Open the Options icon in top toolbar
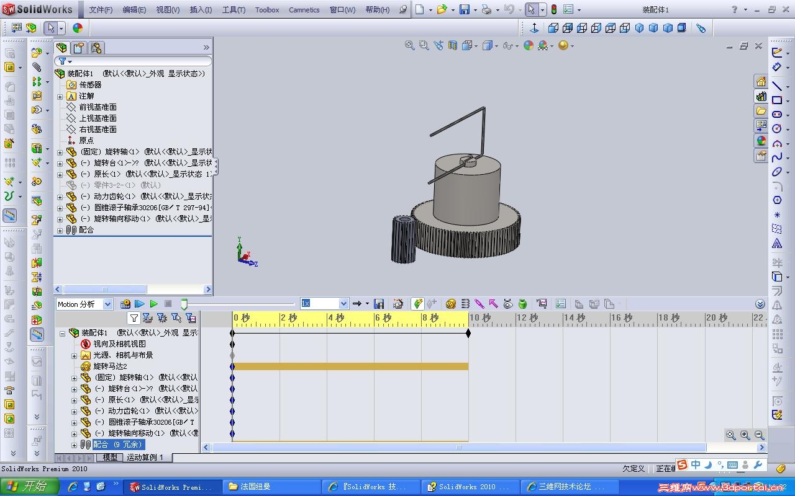Viewport: 795px width, 496px height. pos(568,9)
